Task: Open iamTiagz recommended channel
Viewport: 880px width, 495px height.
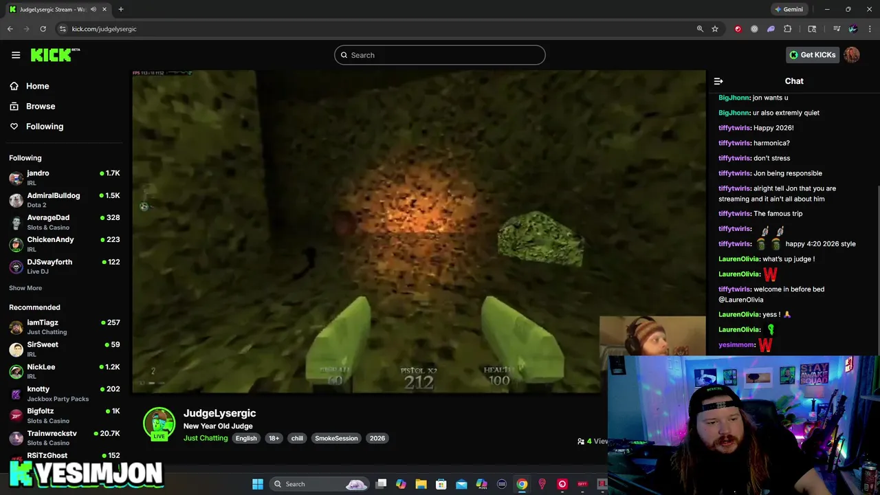Action: pyautogui.click(x=65, y=327)
